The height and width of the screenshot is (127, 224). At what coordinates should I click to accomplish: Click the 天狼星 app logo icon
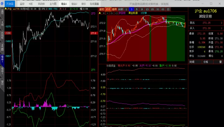2,4
